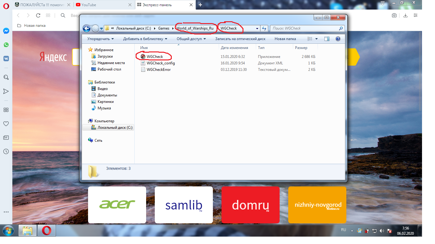Image resolution: width=435 pixels, height=244 pixels.
Task: Select Компьютер in navigation pane
Action: 104,121
